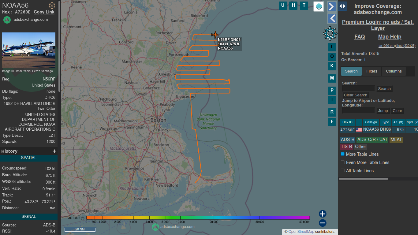Viewport: 418px width, 235px height.
Task: Click the SIGNAL section header
Action: tap(29, 217)
